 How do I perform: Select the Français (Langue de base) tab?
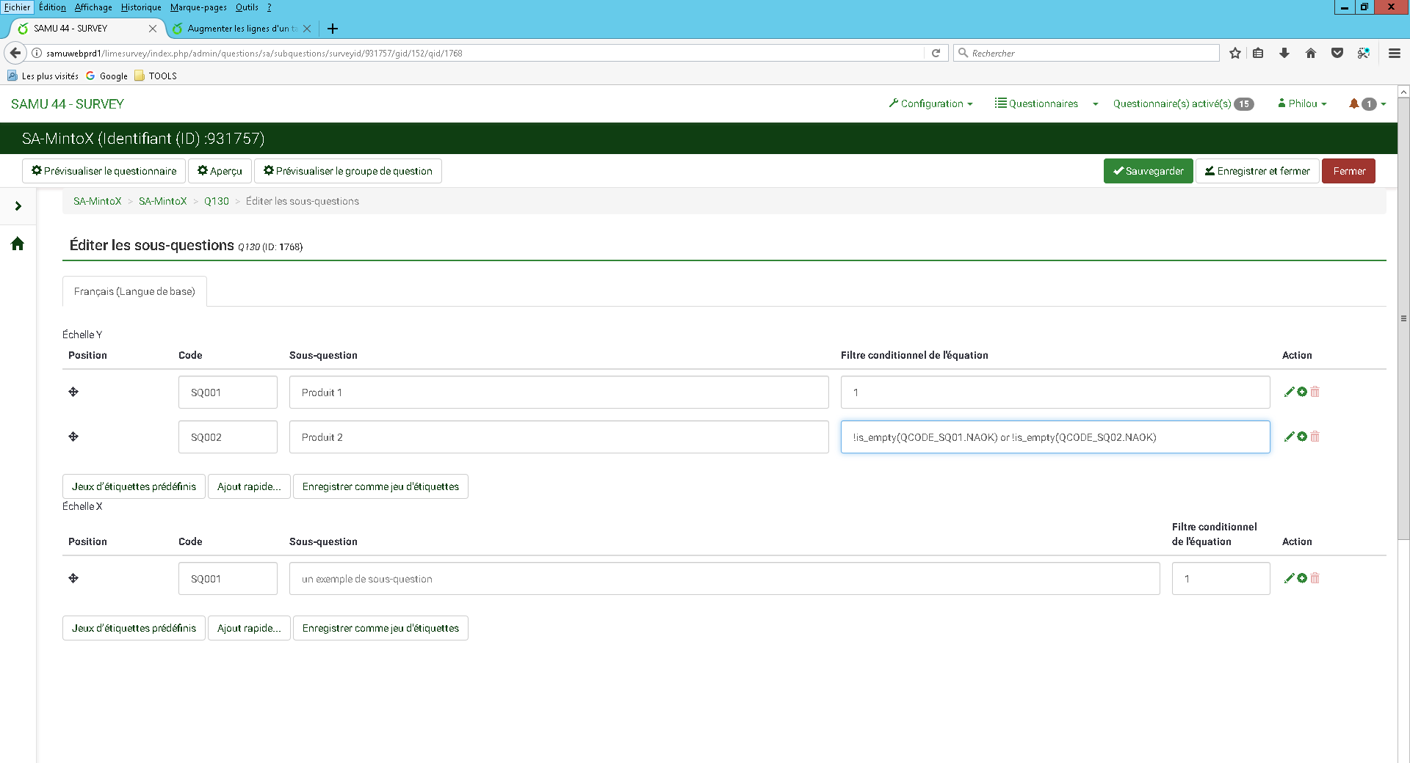pyautogui.click(x=134, y=291)
